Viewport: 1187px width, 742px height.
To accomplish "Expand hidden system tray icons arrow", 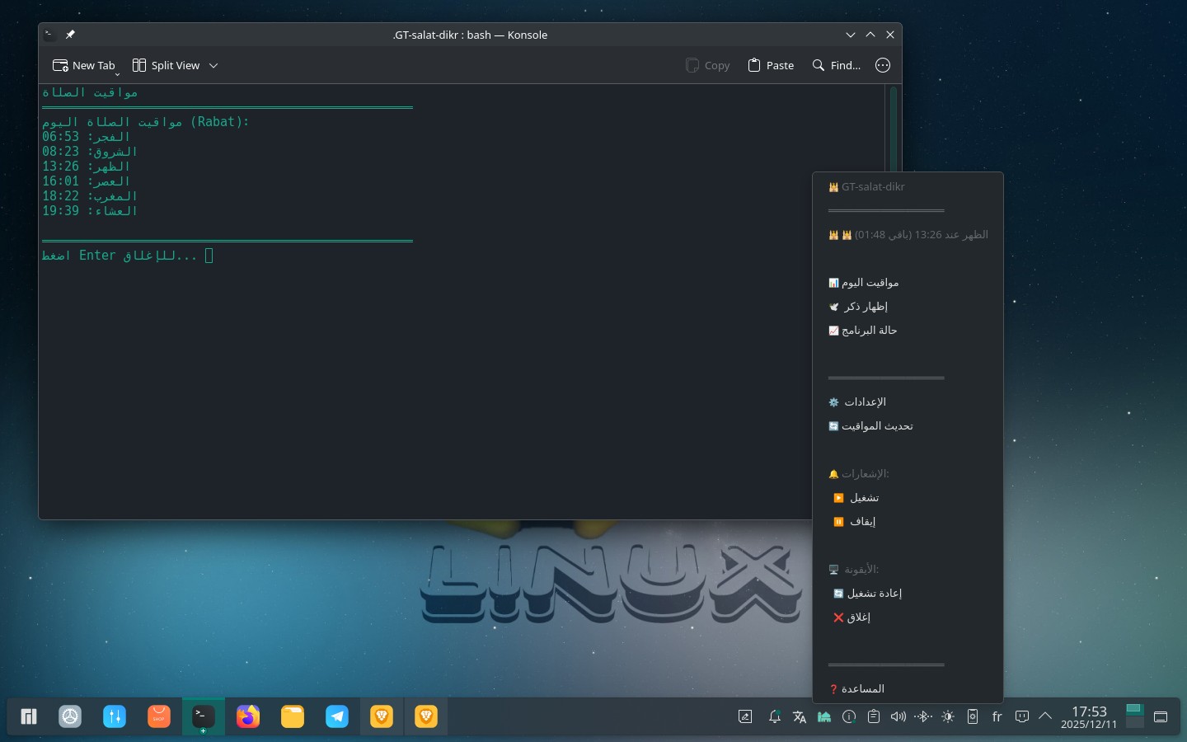I will (1045, 716).
